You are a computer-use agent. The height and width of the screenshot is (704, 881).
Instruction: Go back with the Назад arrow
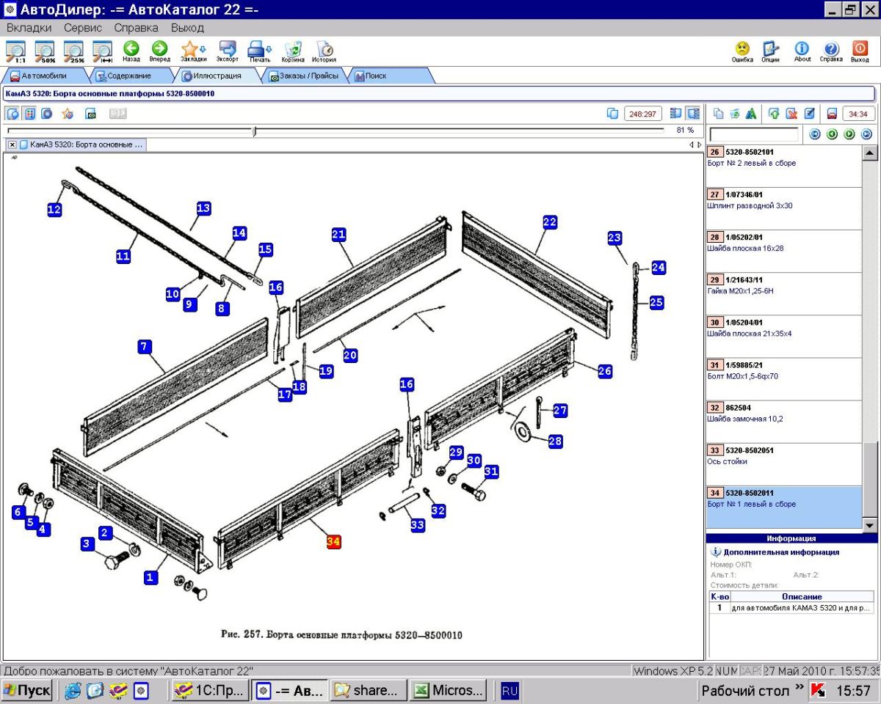pos(131,51)
